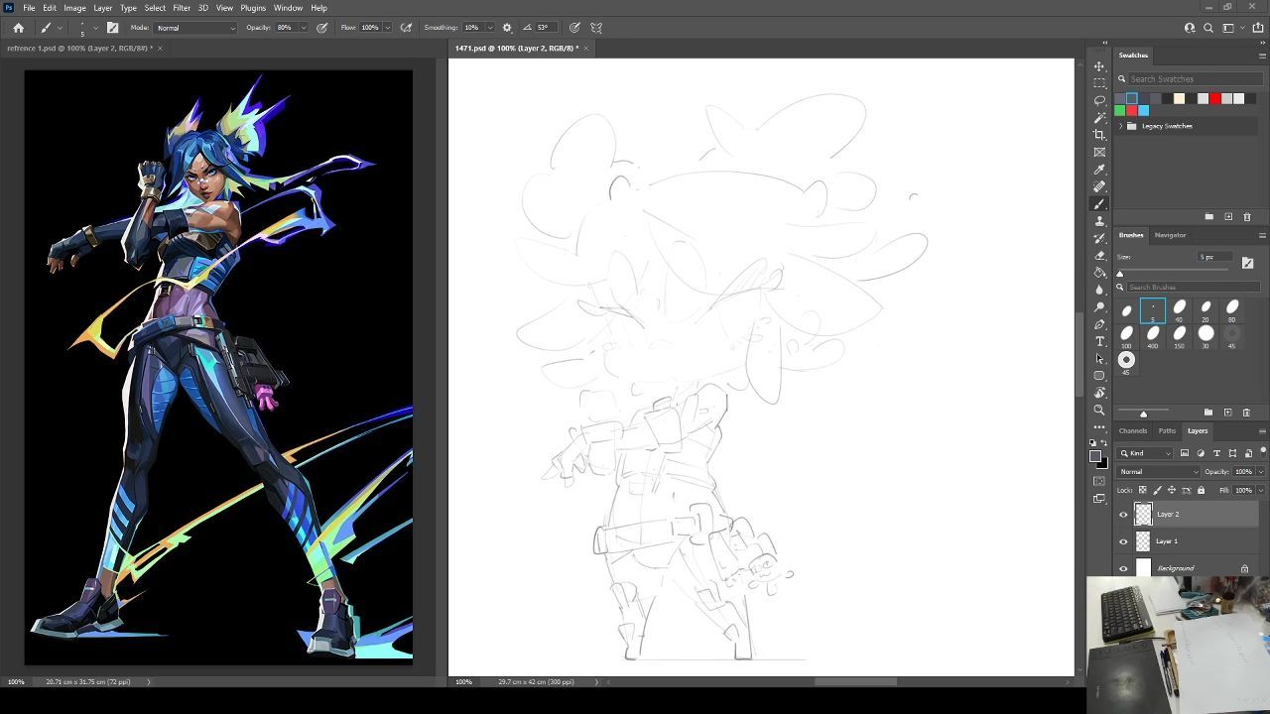Select the Paint Bucket tool
The width and height of the screenshot is (1270, 714).
pos(1099,273)
